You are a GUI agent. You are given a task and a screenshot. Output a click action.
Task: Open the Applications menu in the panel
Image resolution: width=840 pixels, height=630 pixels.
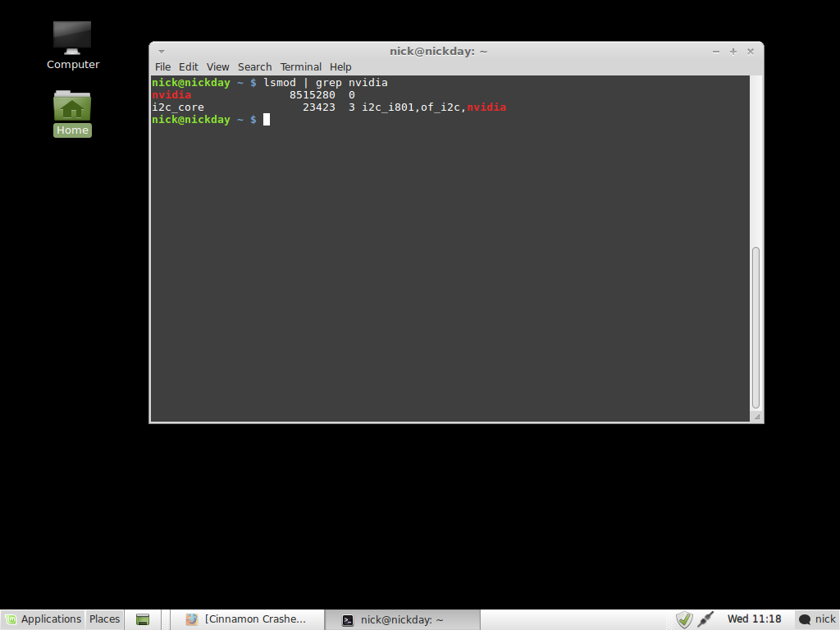click(x=43, y=619)
